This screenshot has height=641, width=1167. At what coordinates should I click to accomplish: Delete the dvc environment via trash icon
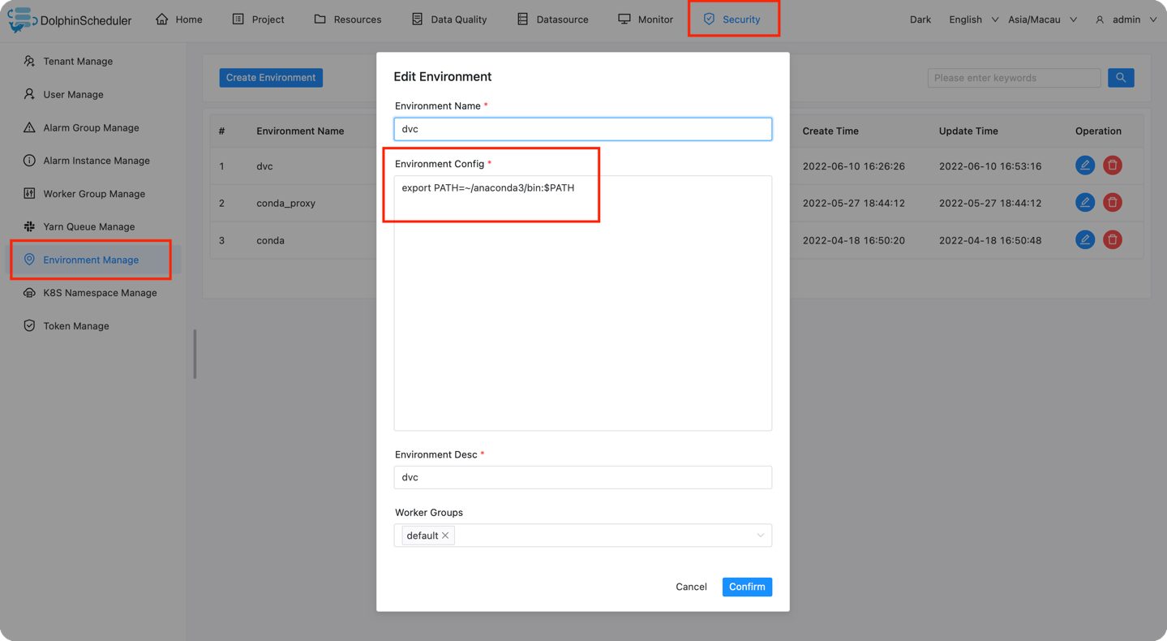click(1112, 166)
